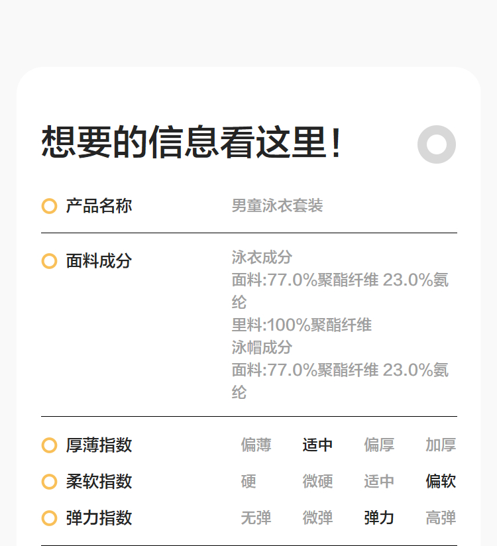Select 偏薄 thickness option
The width and height of the screenshot is (497, 546).
tap(256, 445)
